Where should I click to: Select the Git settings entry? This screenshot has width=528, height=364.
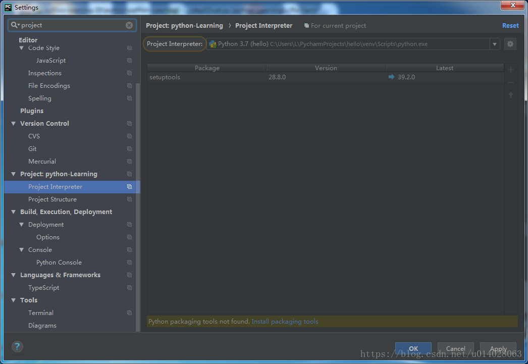[x=32, y=149]
